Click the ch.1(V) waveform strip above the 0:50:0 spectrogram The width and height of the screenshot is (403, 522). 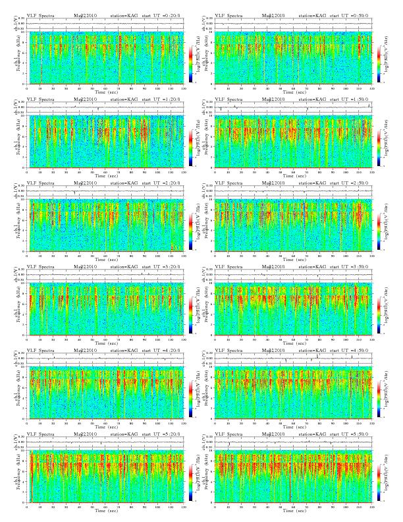(293, 24)
